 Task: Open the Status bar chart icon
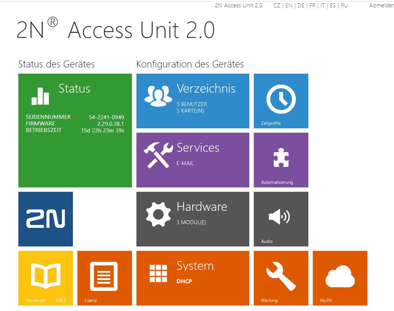(40, 96)
